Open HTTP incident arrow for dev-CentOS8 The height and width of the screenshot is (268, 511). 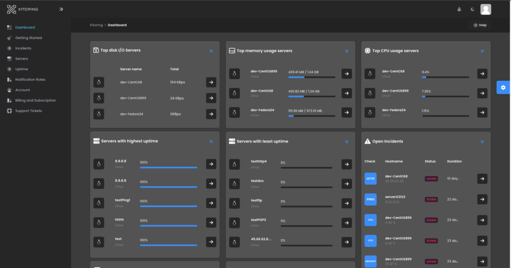click(483, 178)
